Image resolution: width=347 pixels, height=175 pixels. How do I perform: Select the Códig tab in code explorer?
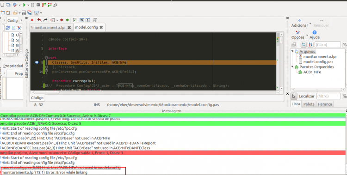click(12, 21)
